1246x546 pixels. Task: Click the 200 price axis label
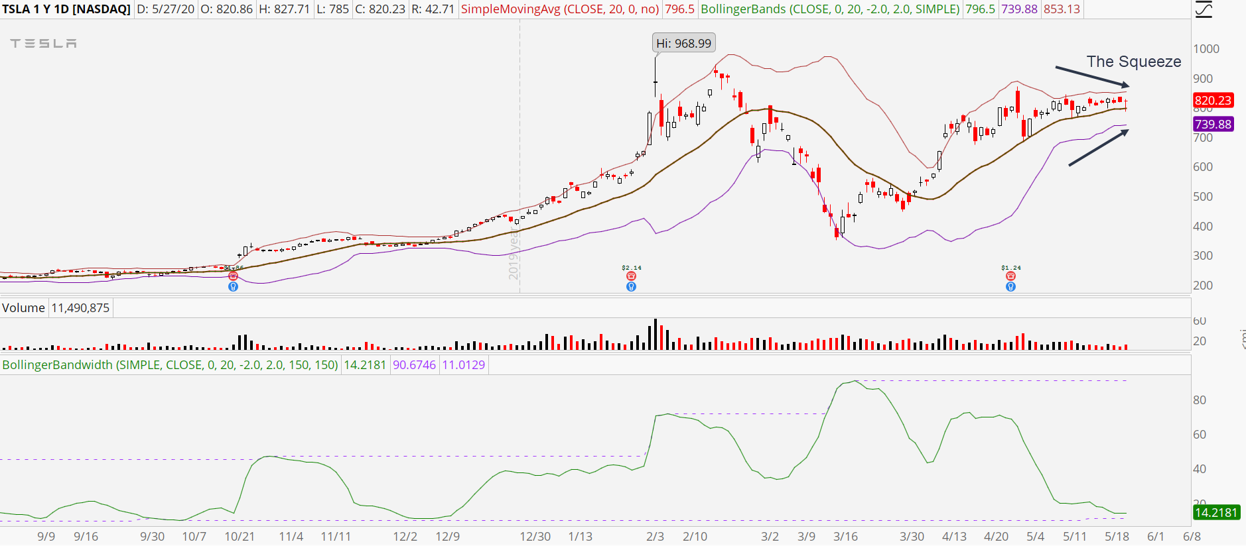[x=1203, y=286]
